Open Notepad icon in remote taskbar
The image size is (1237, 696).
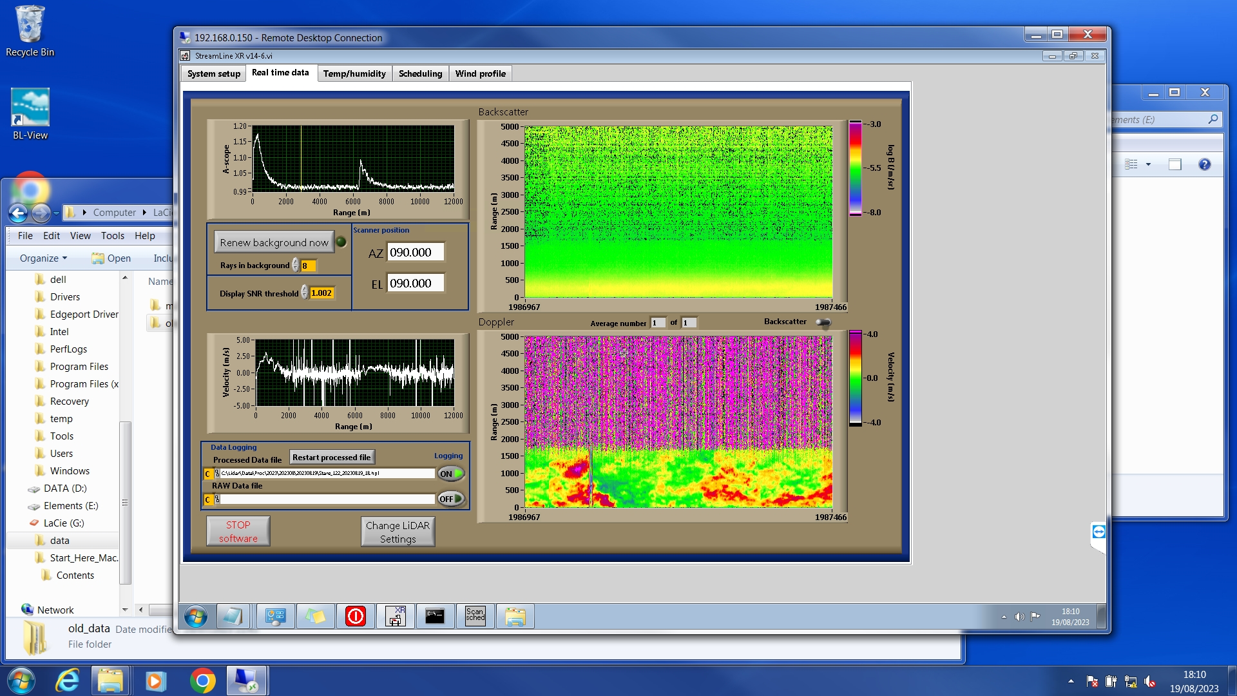tap(232, 616)
